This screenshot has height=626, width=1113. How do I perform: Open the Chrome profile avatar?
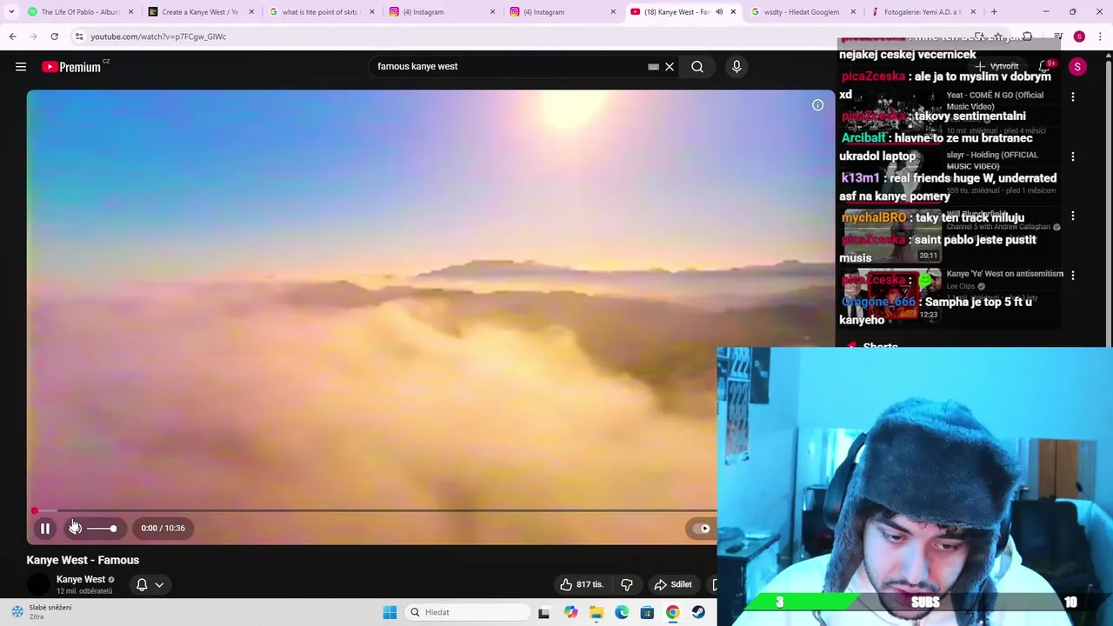(1079, 37)
